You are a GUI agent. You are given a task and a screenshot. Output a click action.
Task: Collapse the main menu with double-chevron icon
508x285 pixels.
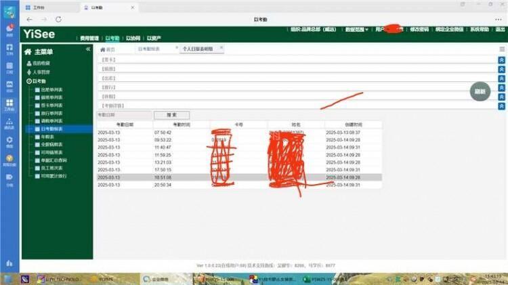tap(88, 49)
